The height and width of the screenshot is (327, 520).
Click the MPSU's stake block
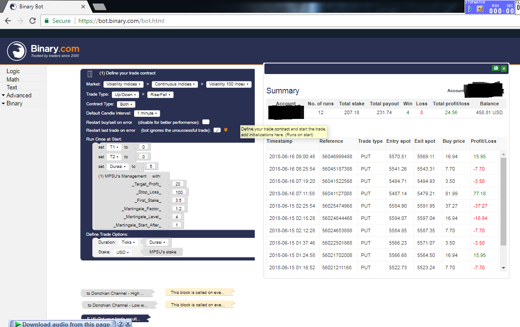point(162,252)
